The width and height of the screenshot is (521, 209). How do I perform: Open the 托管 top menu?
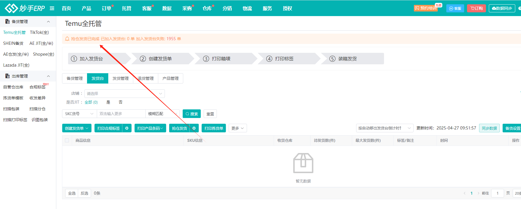tap(127, 8)
